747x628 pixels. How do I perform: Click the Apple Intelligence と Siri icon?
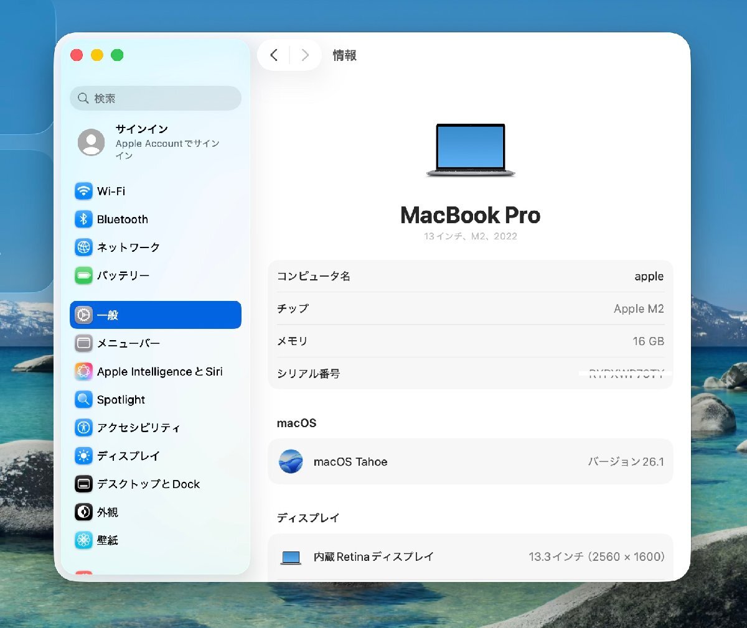(x=83, y=371)
